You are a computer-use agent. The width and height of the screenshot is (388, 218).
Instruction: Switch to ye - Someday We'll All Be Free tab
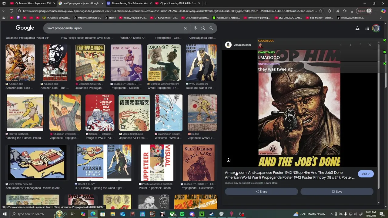click(178, 3)
